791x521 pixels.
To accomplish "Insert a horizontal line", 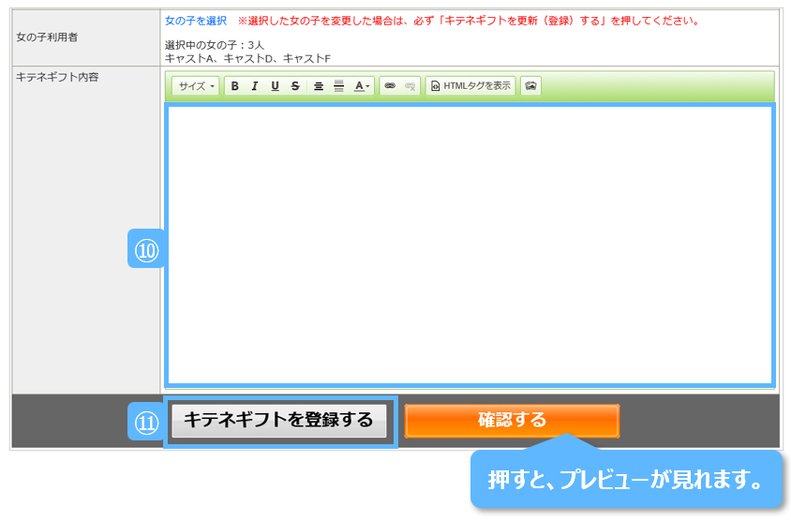I will [x=338, y=86].
